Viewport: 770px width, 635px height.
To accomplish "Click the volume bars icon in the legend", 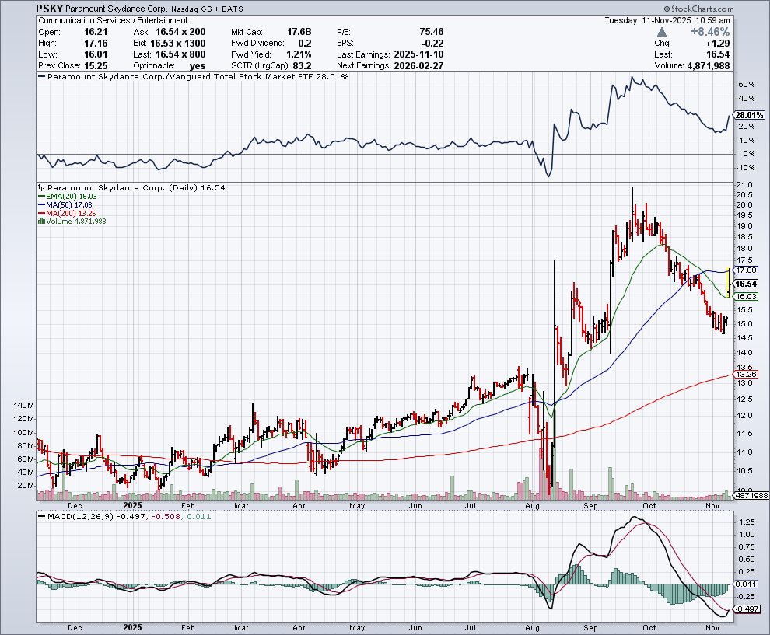I will pyautogui.click(x=40, y=222).
